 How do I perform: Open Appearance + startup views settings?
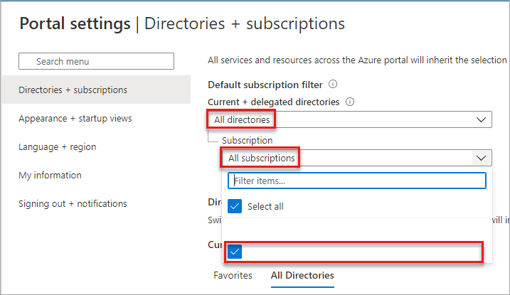[x=75, y=119]
